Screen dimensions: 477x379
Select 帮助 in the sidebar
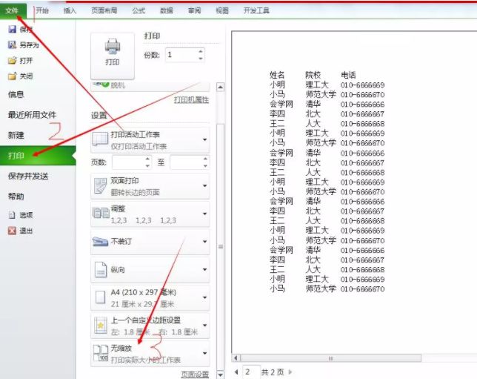click(x=16, y=197)
